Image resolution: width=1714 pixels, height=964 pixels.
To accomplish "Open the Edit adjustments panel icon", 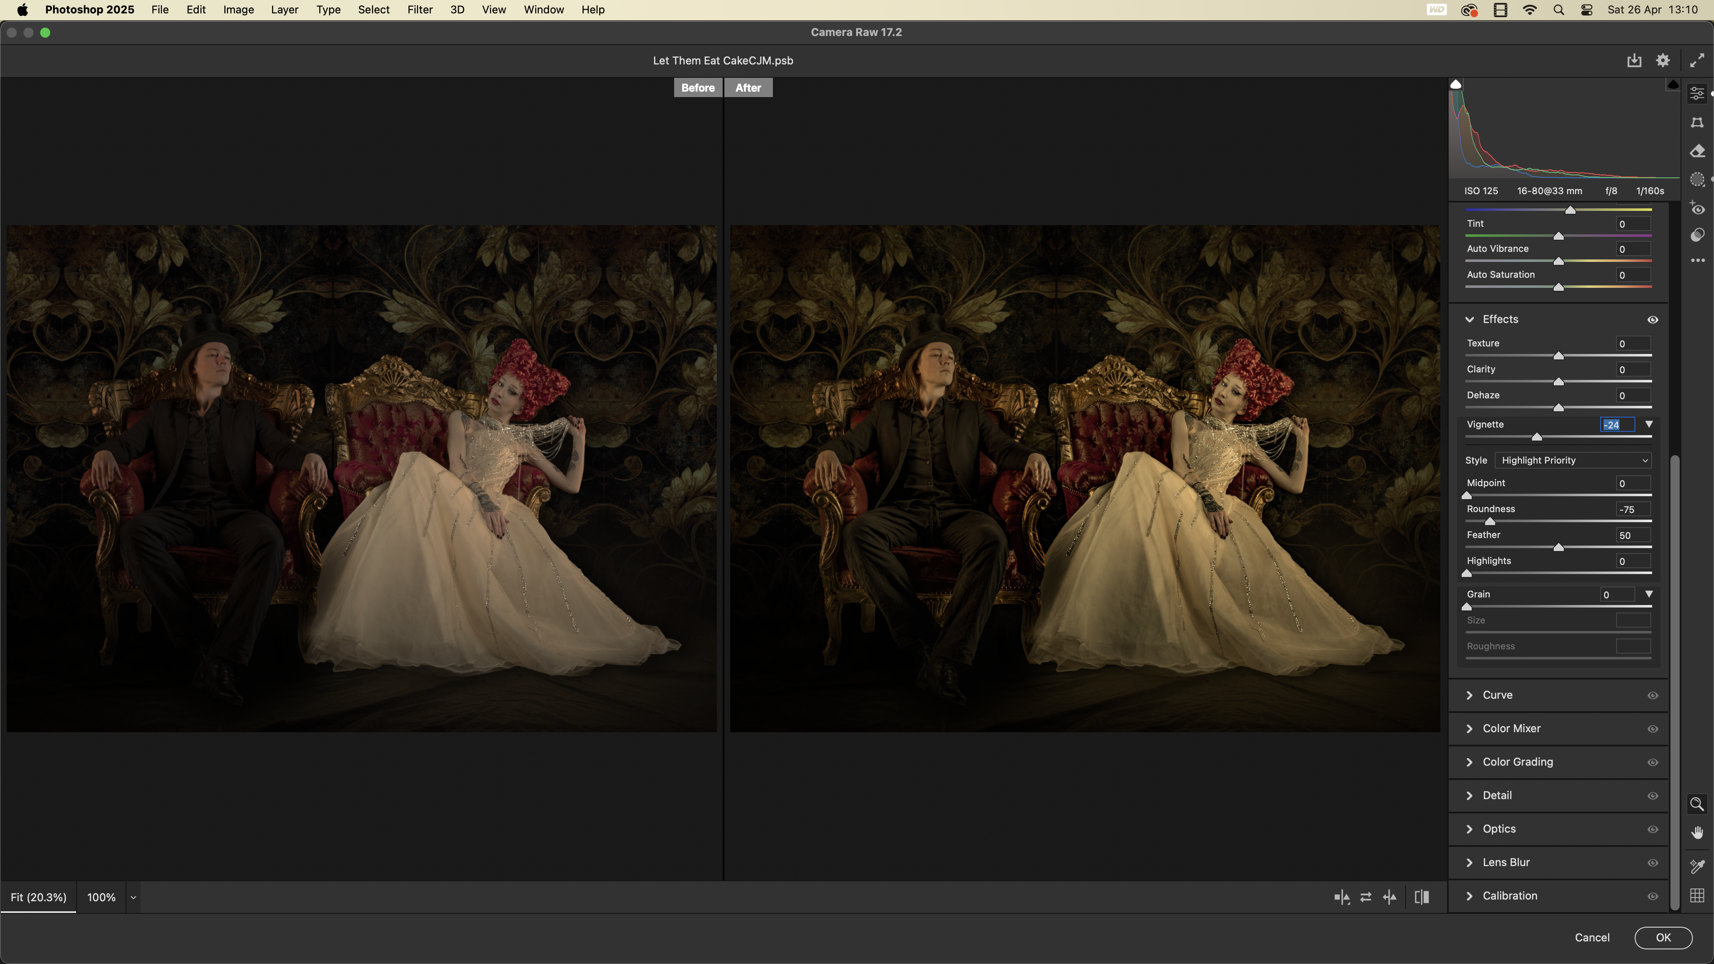I will point(1697,94).
